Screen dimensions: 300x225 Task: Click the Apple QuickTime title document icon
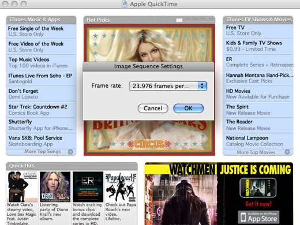125,4
